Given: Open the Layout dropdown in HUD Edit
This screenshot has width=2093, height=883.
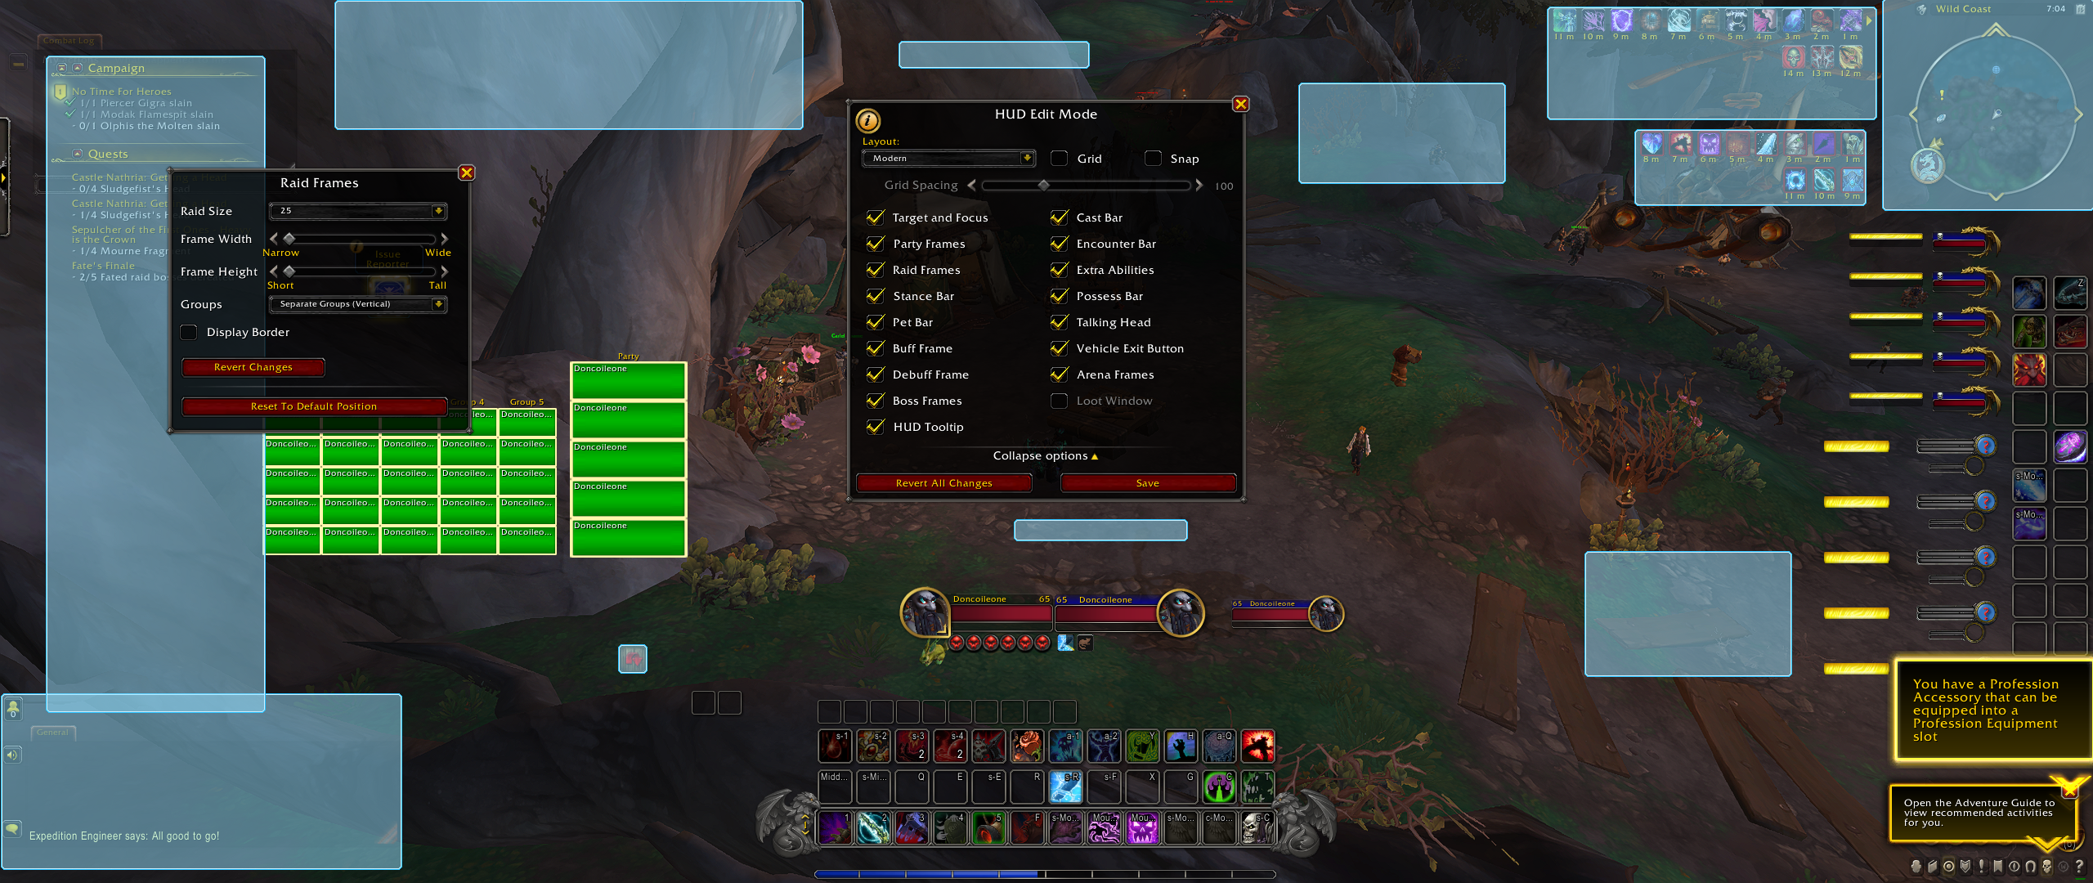Looking at the screenshot, I should click(x=943, y=158).
